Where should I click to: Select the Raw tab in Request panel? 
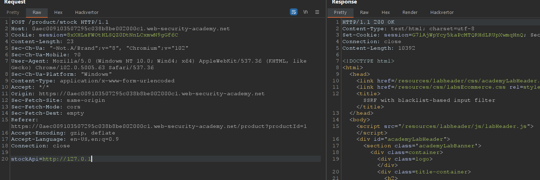pos(37,13)
